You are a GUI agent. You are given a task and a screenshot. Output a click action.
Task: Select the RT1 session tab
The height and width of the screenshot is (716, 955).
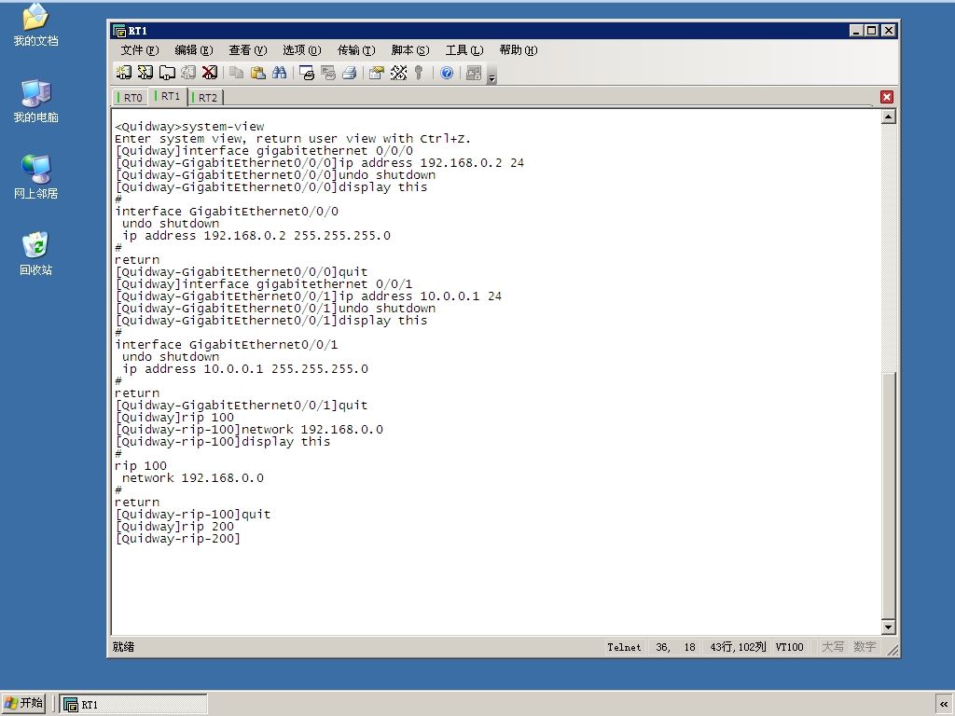point(168,96)
